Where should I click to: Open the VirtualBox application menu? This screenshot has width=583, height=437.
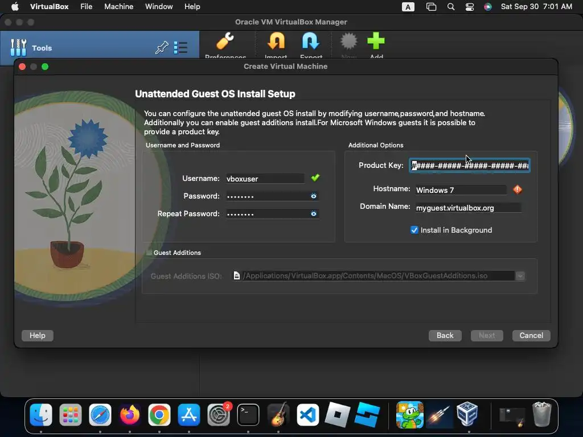49,6
